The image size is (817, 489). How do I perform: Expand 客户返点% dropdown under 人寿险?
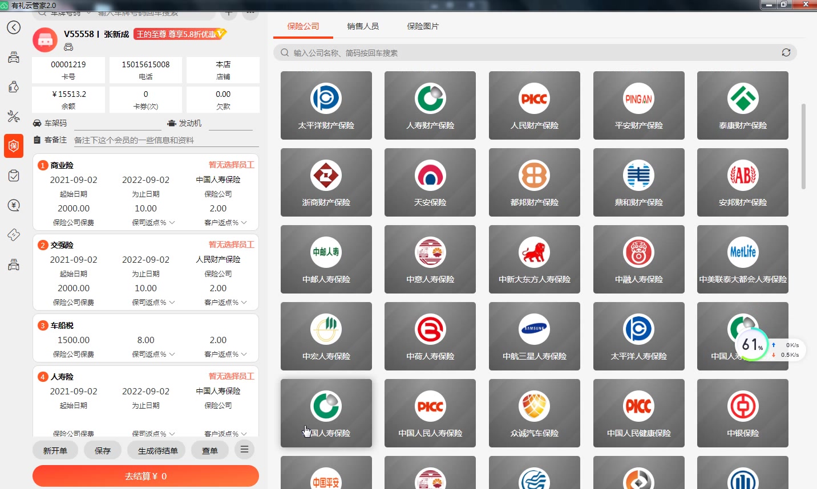[225, 434]
